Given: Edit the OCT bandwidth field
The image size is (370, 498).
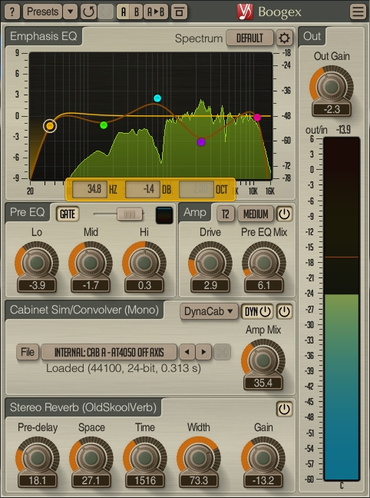Looking at the screenshot, I should (x=196, y=189).
